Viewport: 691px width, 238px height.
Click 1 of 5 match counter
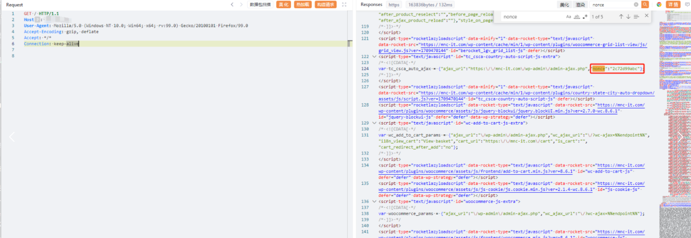[x=597, y=17]
